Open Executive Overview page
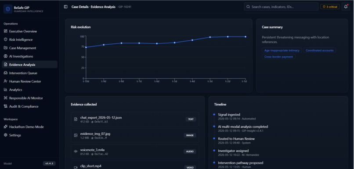Viewport: 354px width, 169px height. click(x=29, y=31)
